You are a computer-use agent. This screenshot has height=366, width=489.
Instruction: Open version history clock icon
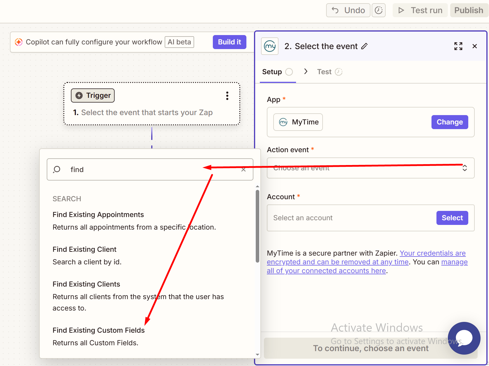tap(379, 10)
